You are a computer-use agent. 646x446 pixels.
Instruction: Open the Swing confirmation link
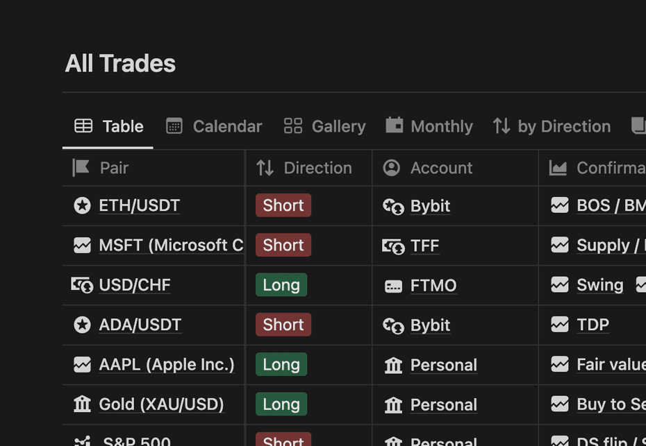[x=600, y=284]
